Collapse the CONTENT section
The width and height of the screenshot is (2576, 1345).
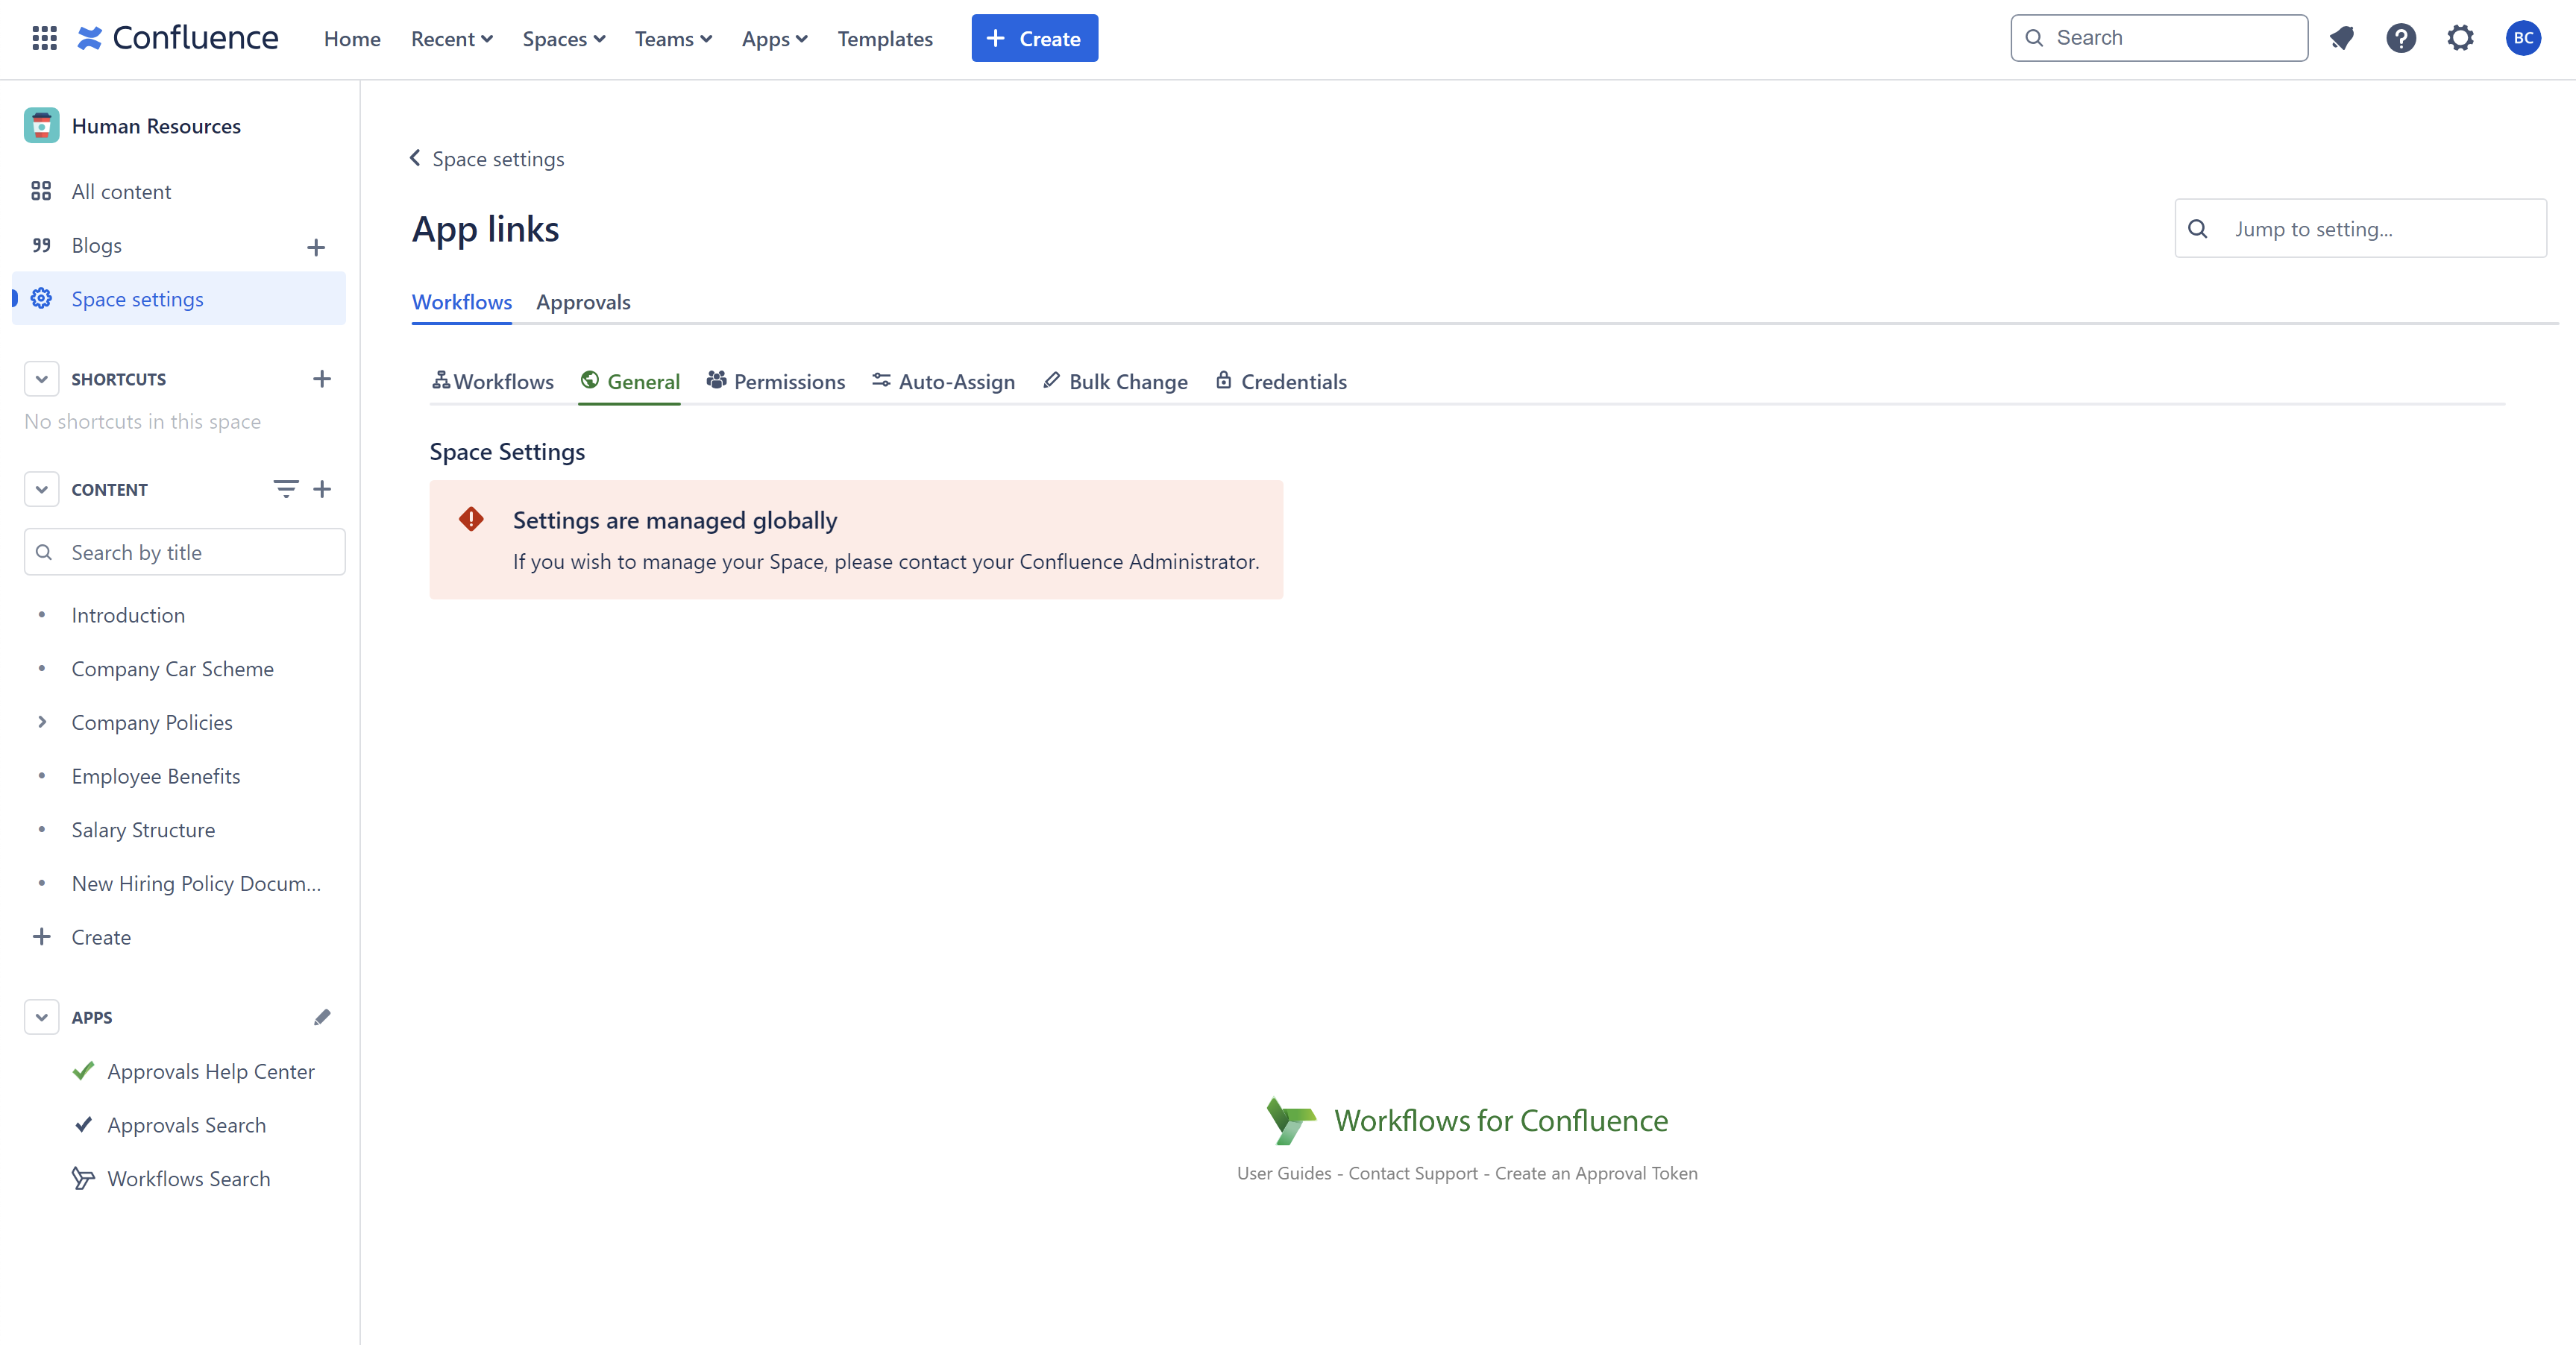tap(41, 489)
